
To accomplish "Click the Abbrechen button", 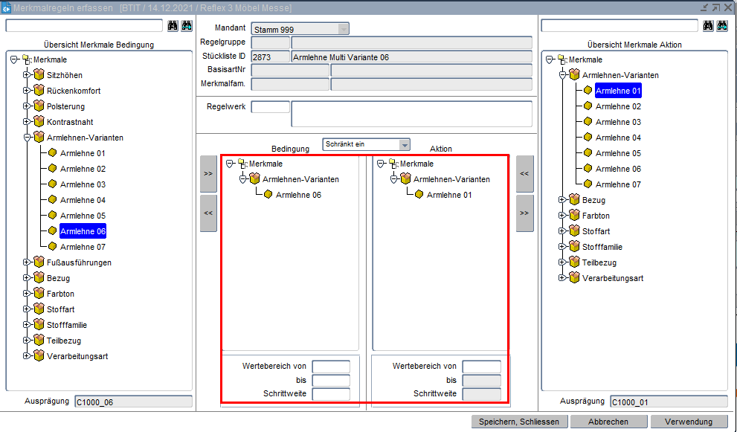I will click(608, 422).
